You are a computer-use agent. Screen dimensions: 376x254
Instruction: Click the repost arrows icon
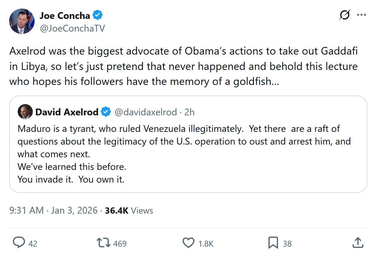tap(104, 243)
